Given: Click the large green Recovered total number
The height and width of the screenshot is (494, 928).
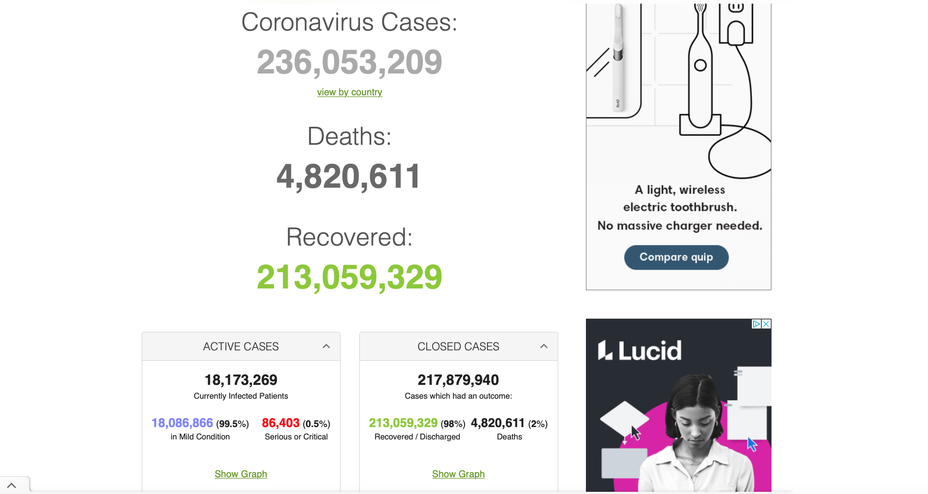Looking at the screenshot, I should pos(349,277).
